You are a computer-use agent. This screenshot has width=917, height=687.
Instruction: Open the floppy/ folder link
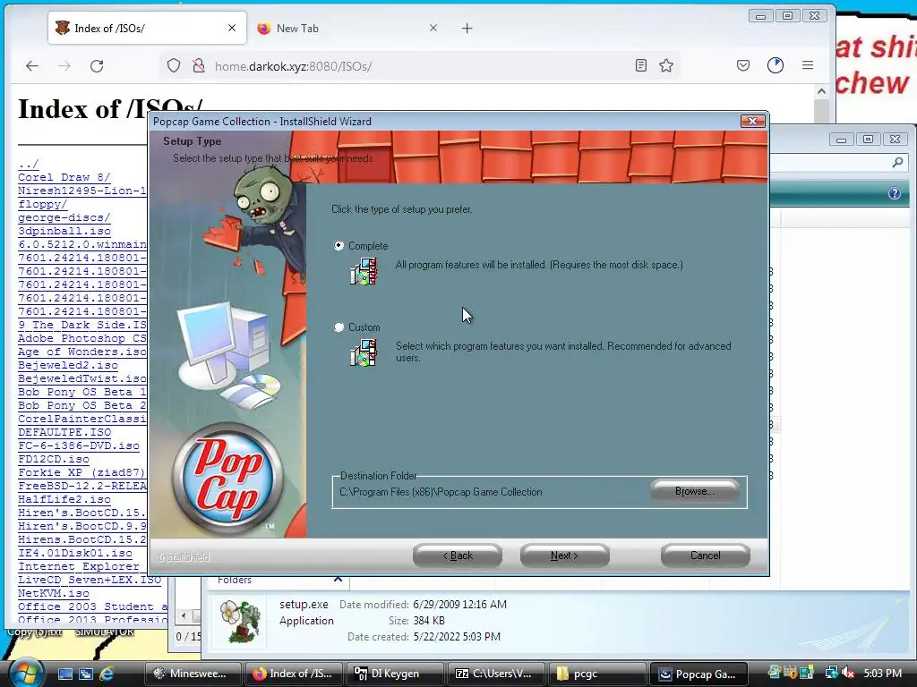tap(42, 204)
